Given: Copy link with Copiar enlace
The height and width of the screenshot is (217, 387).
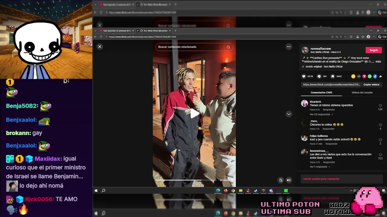Looking at the screenshot, I should (x=371, y=85).
